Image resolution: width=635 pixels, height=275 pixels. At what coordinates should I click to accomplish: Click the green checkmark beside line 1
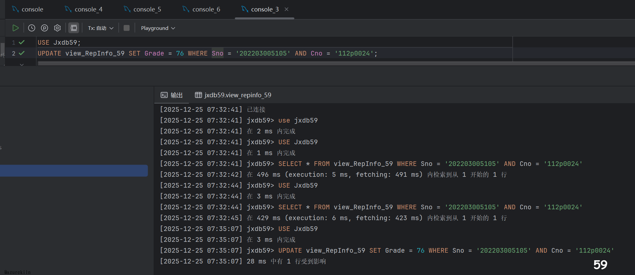22,42
